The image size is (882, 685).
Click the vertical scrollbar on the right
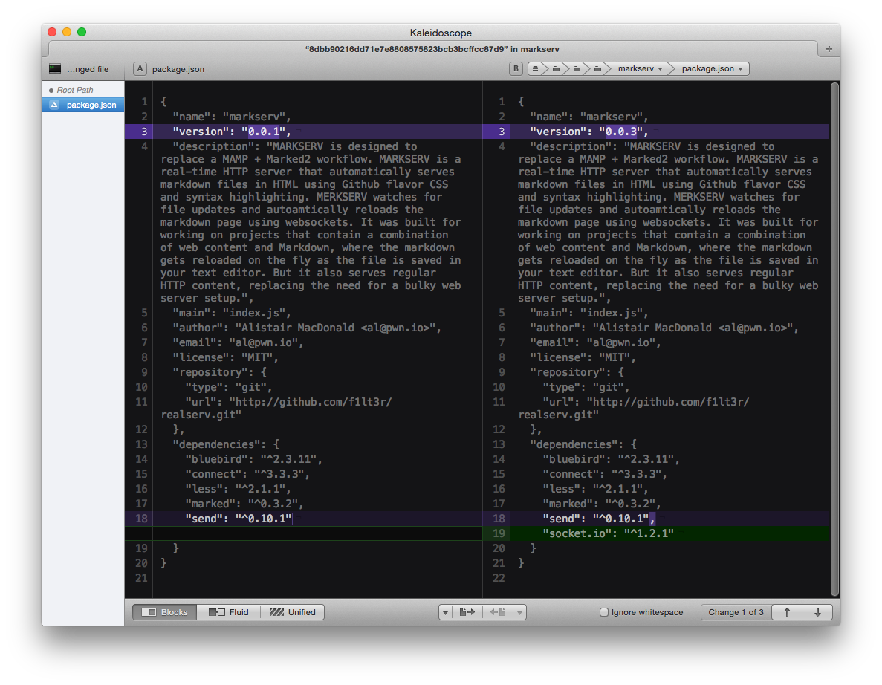click(834, 334)
